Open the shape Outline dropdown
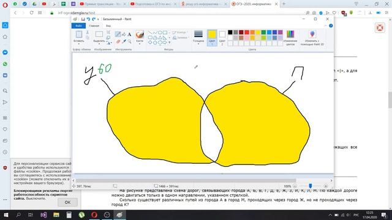The width and height of the screenshot is (392, 220). (x=180, y=32)
